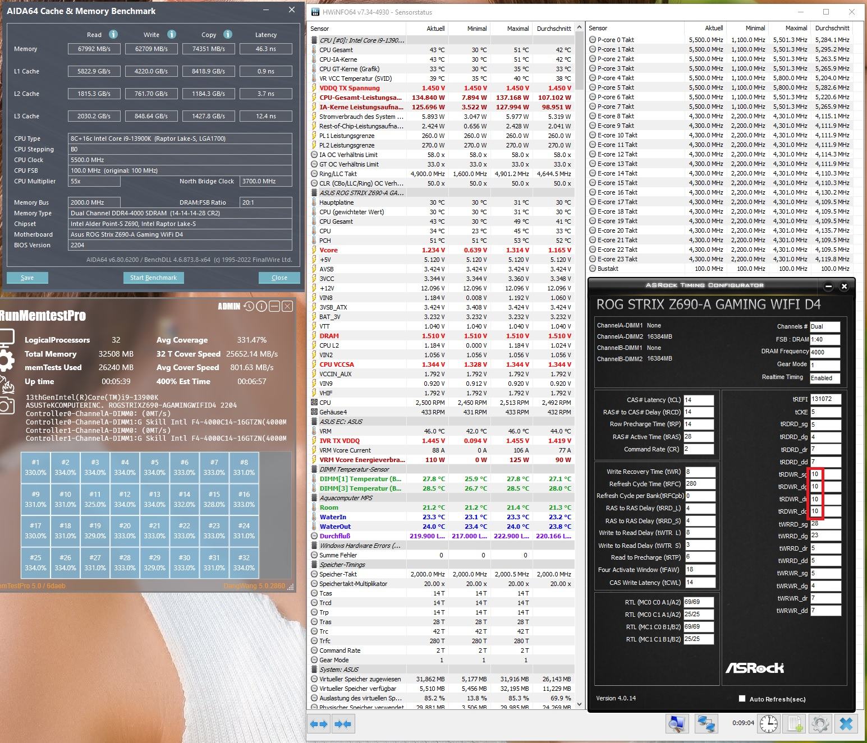
Task: Select the Aquacomputer MPS group row
Action: pyautogui.click(x=441, y=498)
